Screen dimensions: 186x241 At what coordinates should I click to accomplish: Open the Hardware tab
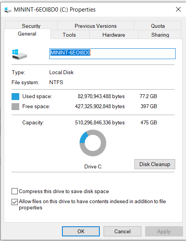click(x=114, y=35)
